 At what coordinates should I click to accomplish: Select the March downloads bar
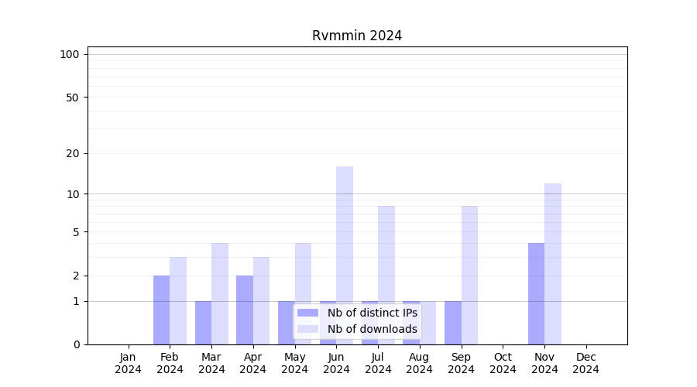220,294
